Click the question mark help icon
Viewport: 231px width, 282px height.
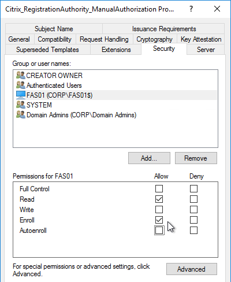click(x=191, y=9)
